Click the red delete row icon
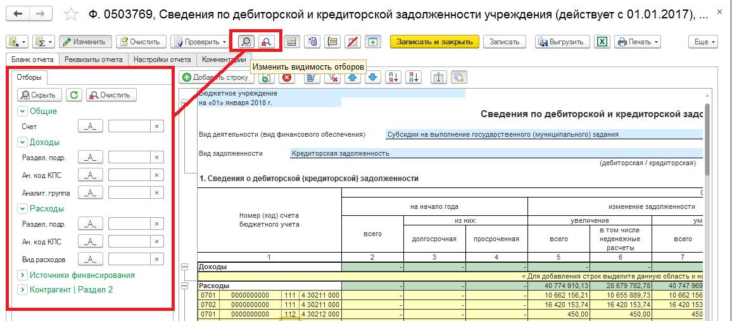732x321 pixels. 287,78
